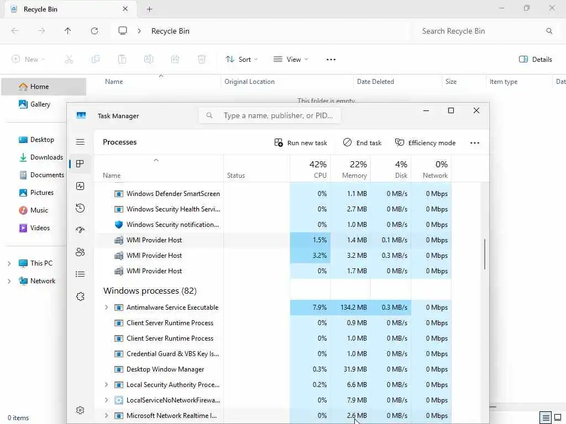
Task: Open Downloads in Explorer navigation pane
Action: [x=46, y=157]
